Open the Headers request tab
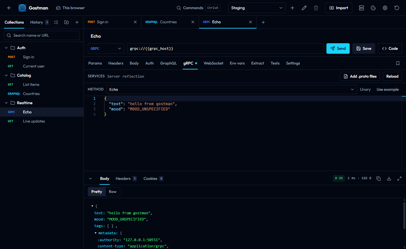 (116, 63)
